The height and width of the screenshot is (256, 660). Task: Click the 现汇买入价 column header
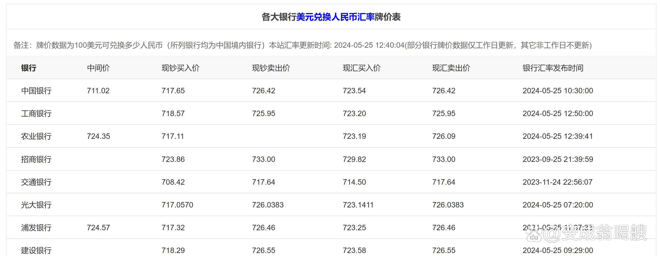(362, 68)
